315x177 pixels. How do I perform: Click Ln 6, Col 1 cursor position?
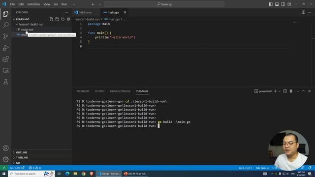coord(245,168)
